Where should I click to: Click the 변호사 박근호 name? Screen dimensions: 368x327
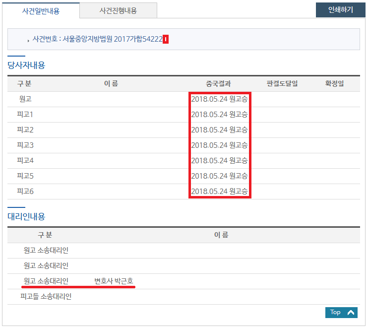114,281
